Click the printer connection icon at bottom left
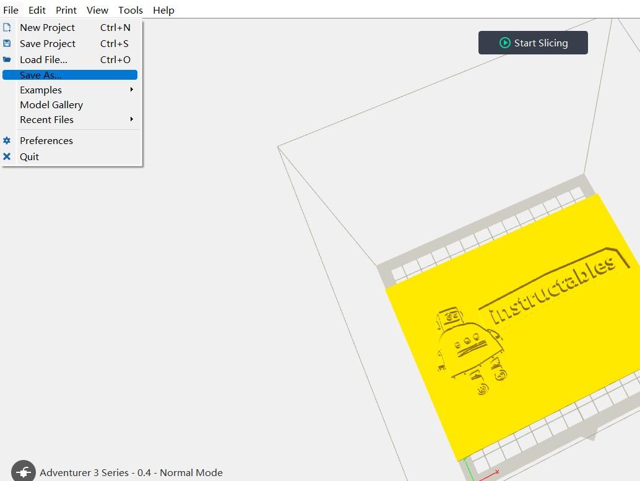 pos(24,472)
